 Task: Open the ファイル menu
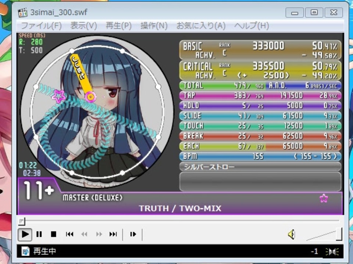(x=42, y=26)
